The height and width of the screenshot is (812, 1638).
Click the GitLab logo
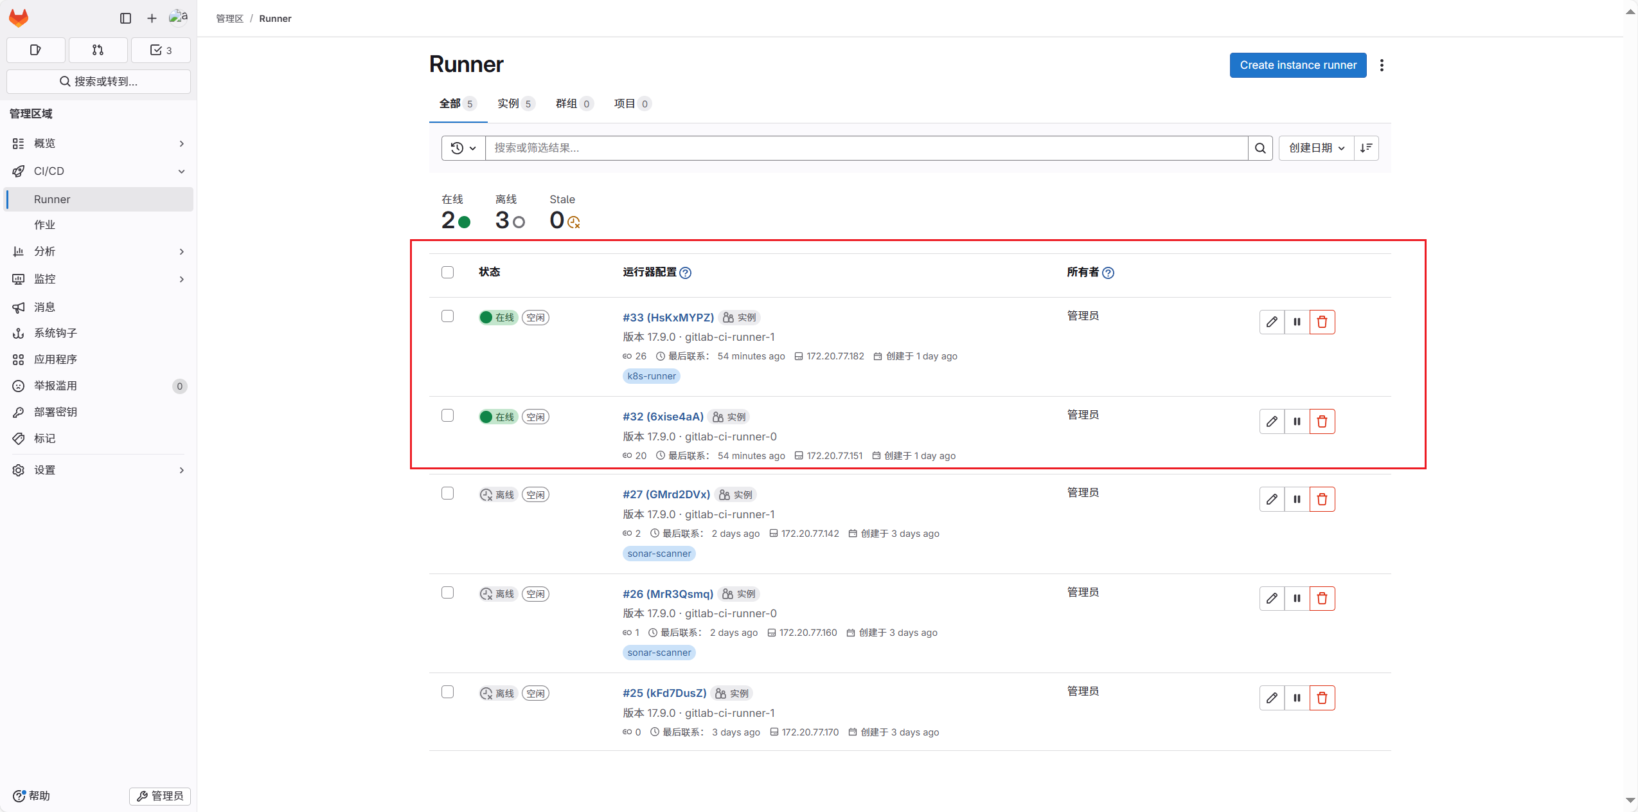(x=19, y=17)
